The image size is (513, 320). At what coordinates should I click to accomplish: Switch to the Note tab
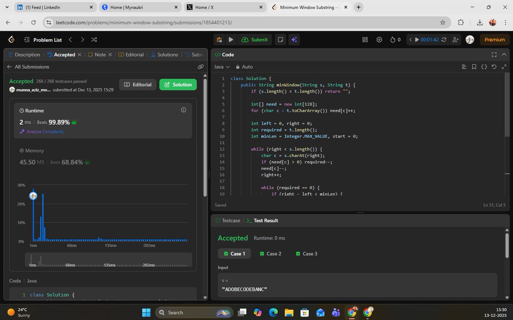pyautogui.click(x=97, y=54)
